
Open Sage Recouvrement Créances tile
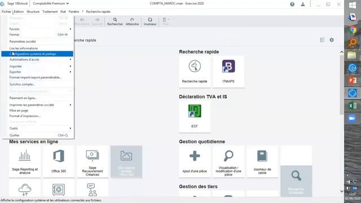93,162
